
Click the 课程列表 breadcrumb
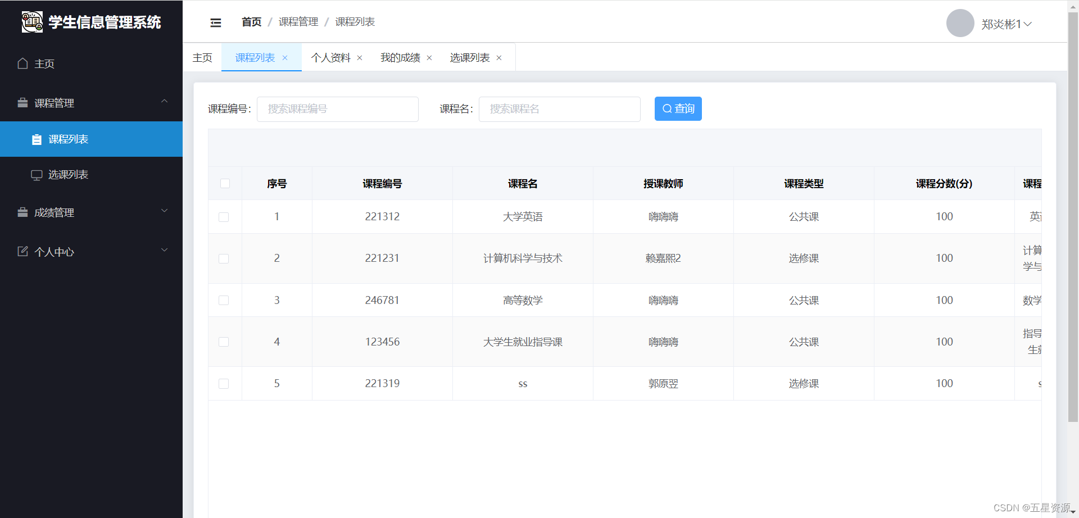click(355, 22)
